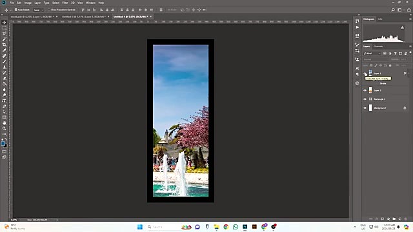Open Google Chrome from the taskbar
This screenshot has width=413, height=232.
click(x=226, y=227)
